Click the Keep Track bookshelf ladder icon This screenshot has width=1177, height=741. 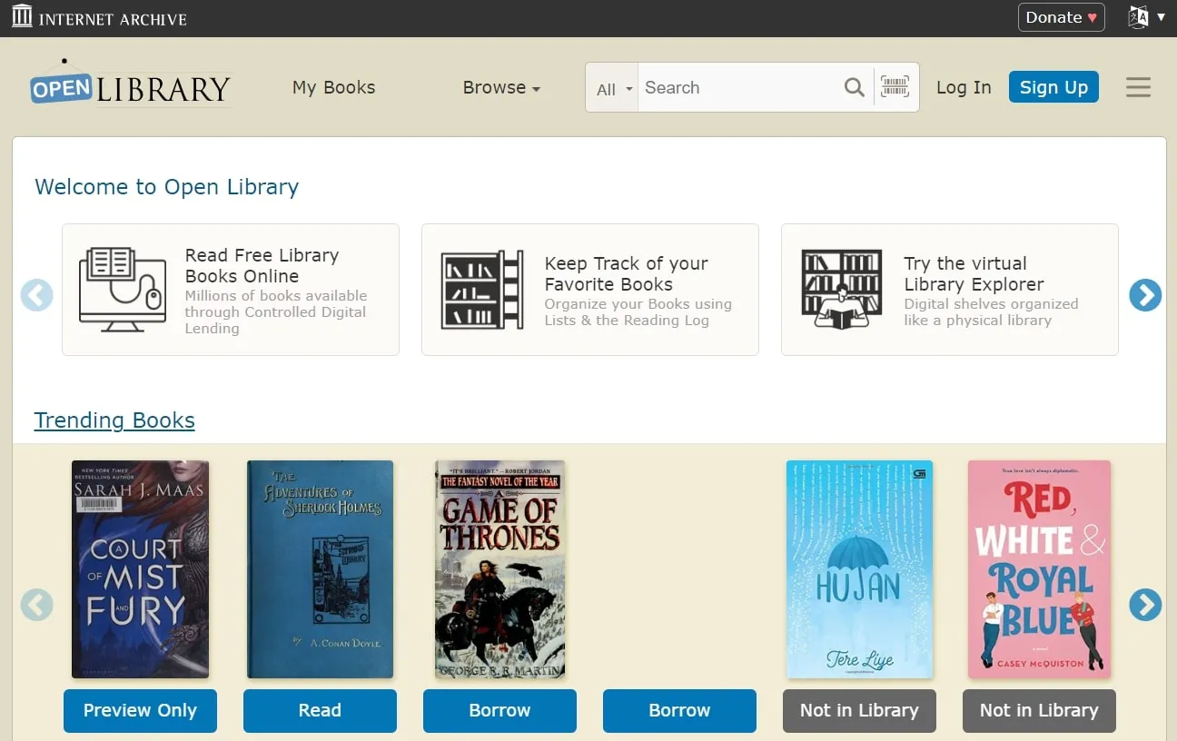click(481, 289)
